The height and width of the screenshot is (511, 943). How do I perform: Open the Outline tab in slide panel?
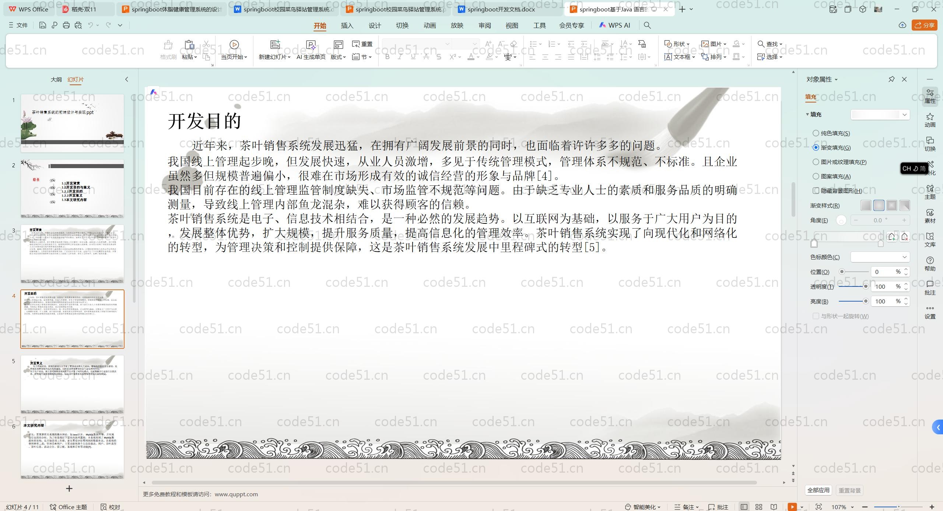click(56, 79)
